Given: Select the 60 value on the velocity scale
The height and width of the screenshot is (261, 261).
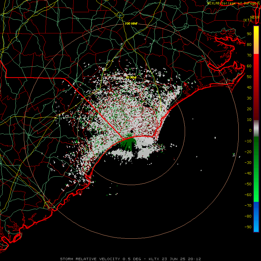Looking at the screenshot, I should 249,66.
